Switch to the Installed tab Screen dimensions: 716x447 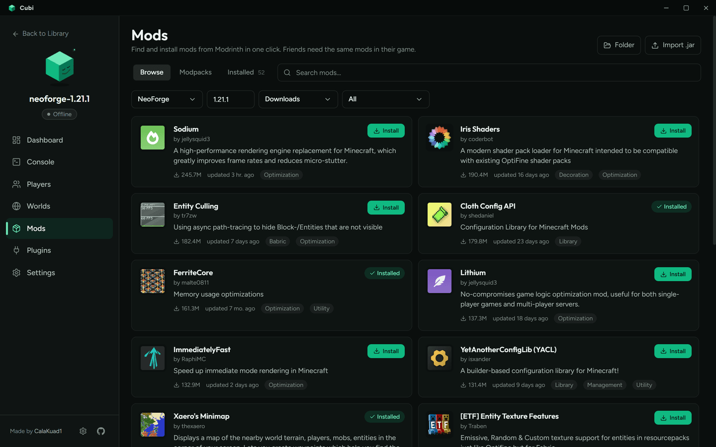click(x=246, y=73)
